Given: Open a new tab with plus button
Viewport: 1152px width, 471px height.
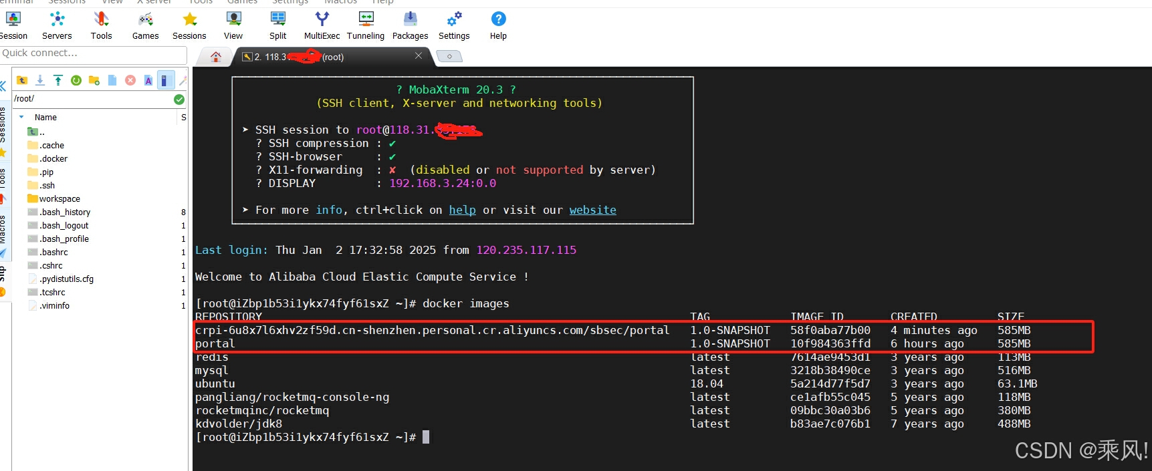Looking at the screenshot, I should [449, 57].
